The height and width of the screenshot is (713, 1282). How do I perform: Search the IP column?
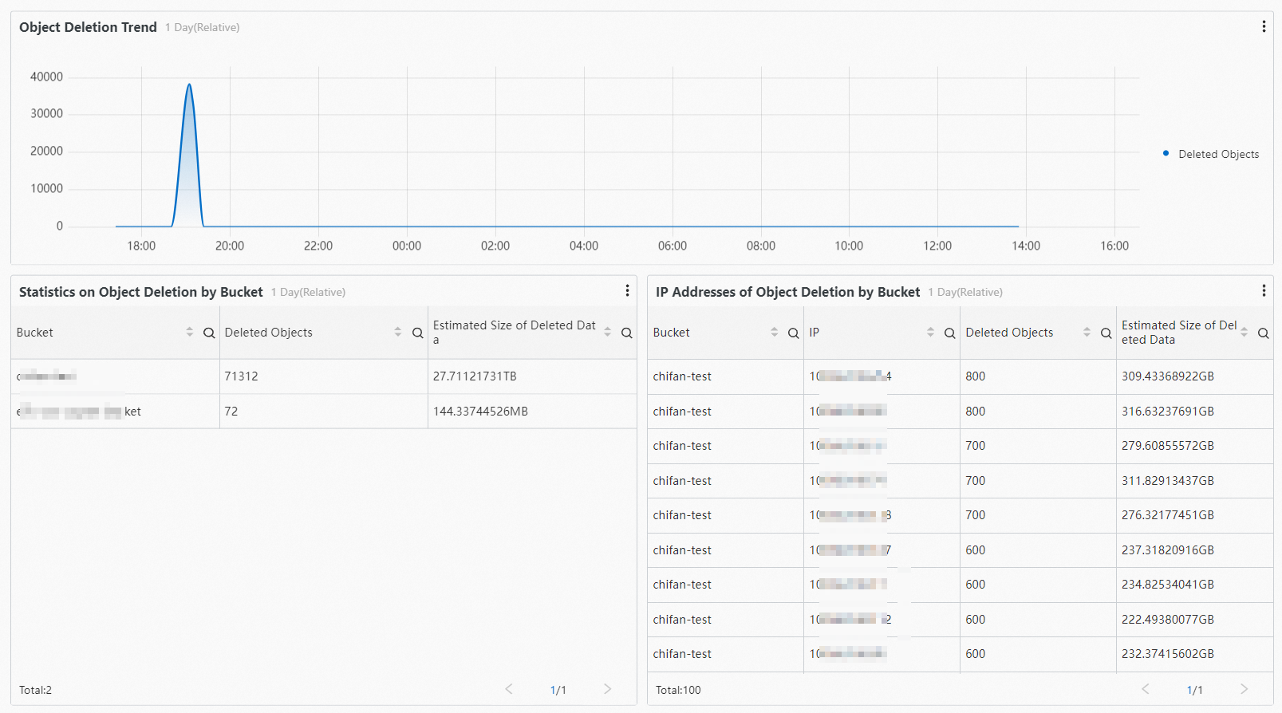tap(949, 333)
